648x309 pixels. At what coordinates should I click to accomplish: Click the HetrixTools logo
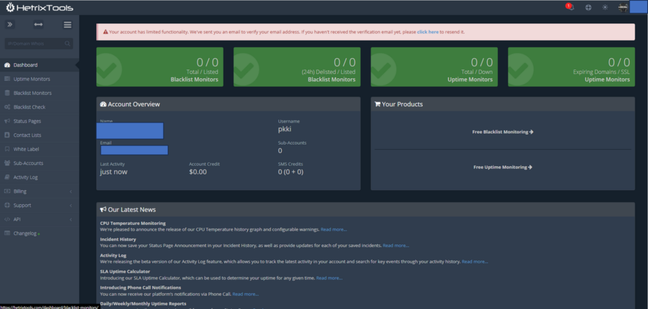point(39,8)
